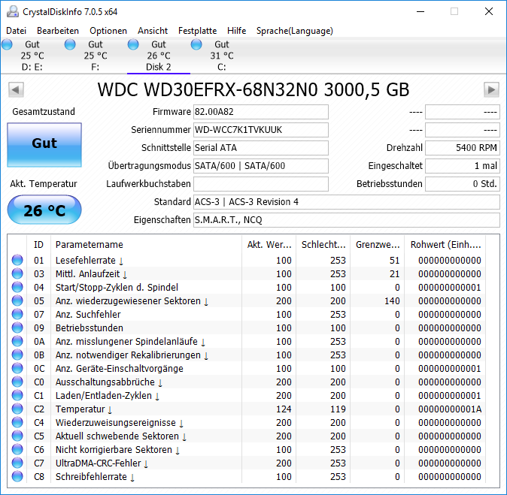507x495 pixels.
Task: Open the Datei menu
Action: 16,31
